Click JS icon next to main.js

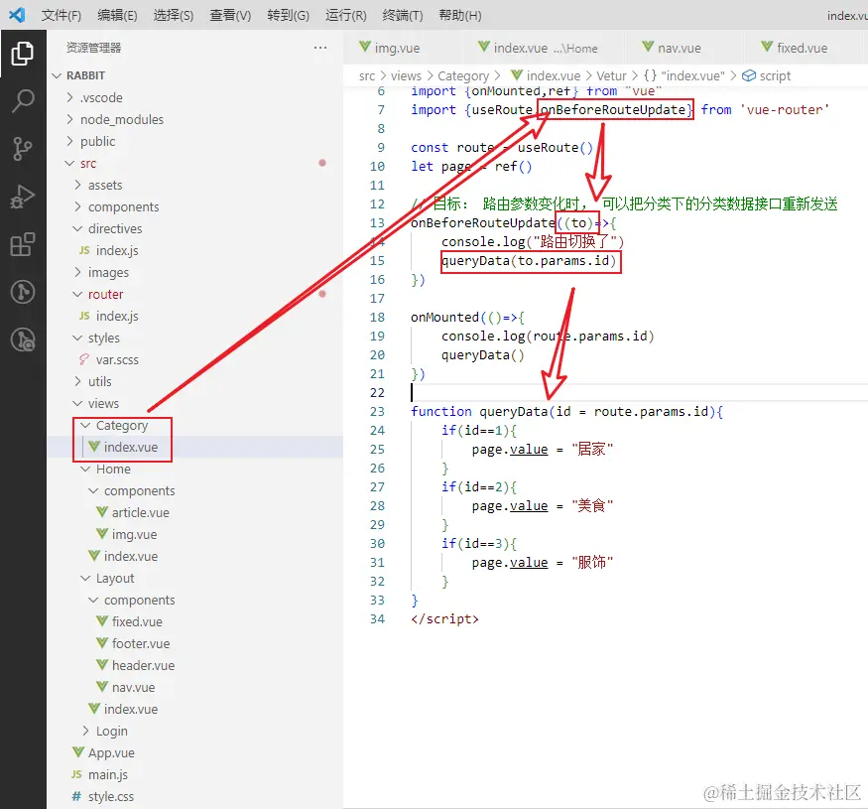(77, 774)
